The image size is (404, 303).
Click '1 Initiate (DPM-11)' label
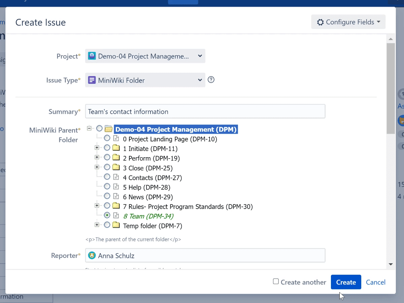(x=150, y=148)
